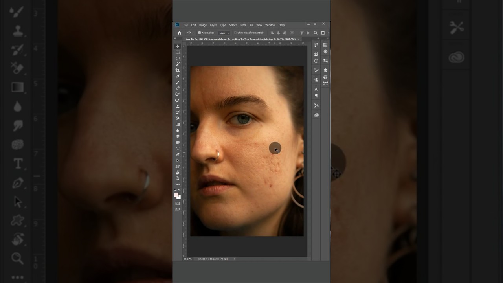Select the Eyedropper tool

(x=178, y=76)
